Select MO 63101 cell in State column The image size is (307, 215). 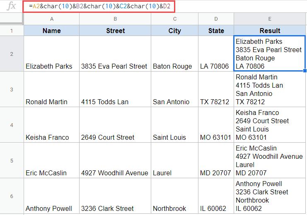click(216, 125)
